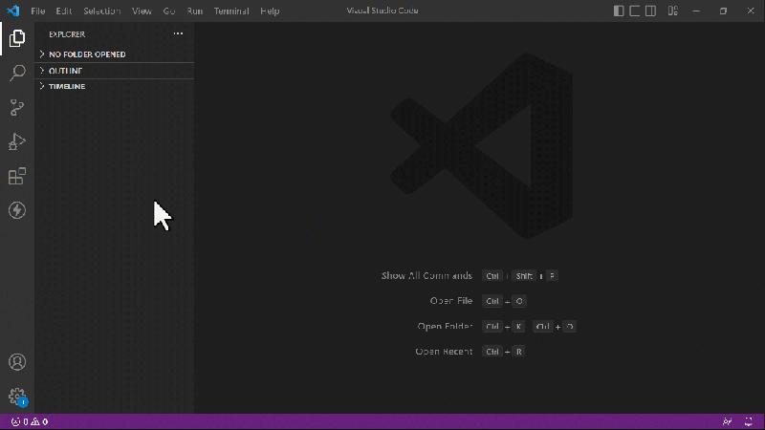
Task: Restore down the VS Code window
Action: 724,11
